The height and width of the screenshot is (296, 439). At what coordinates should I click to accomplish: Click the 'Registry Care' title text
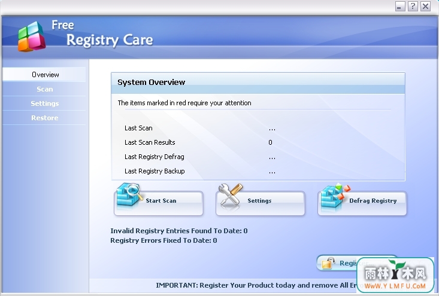tap(110, 40)
